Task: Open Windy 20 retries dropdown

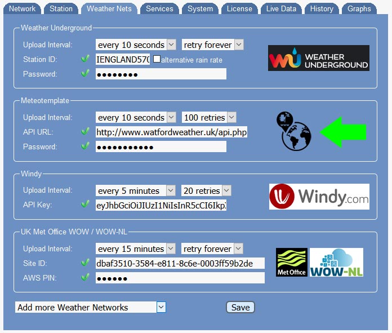Action: coord(206,190)
